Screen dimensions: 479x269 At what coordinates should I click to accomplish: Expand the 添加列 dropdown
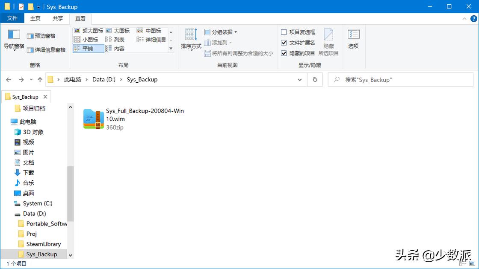coord(219,42)
